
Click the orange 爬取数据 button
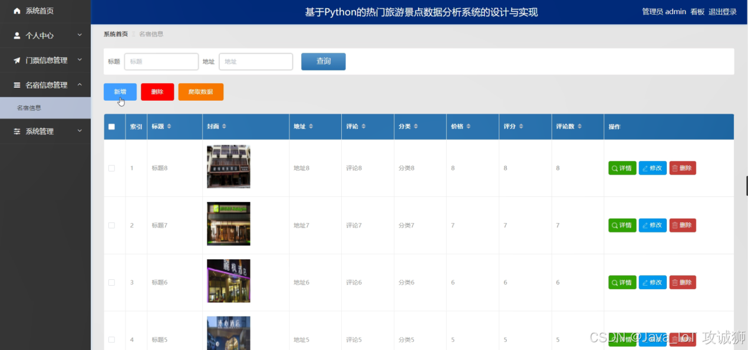pyautogui.click(x=201, y=92)
